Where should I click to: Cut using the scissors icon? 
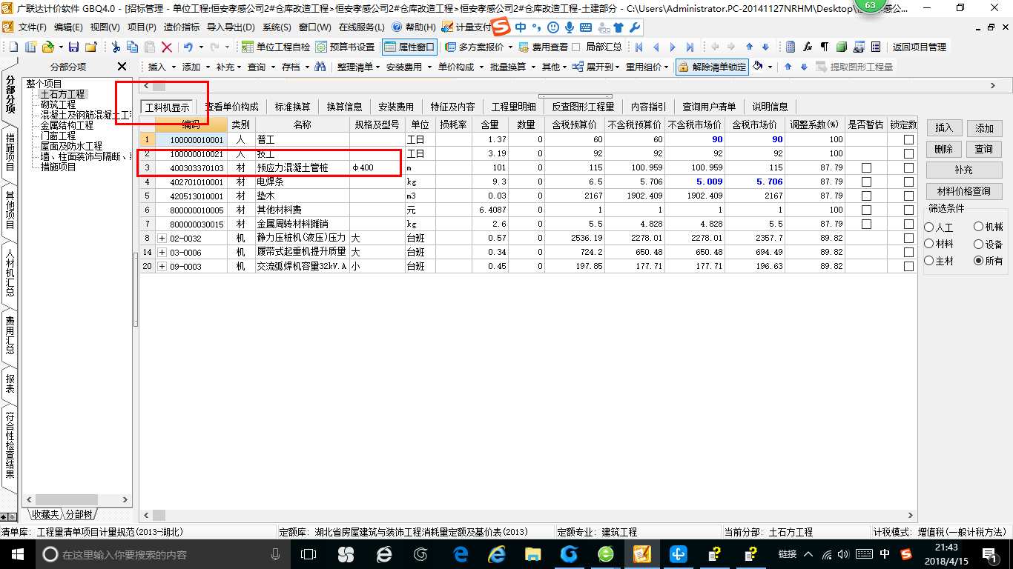point(116,47)
